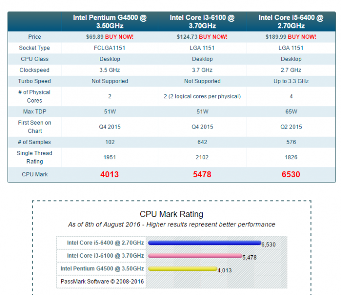Click the Price row label

tap(35, 37)
